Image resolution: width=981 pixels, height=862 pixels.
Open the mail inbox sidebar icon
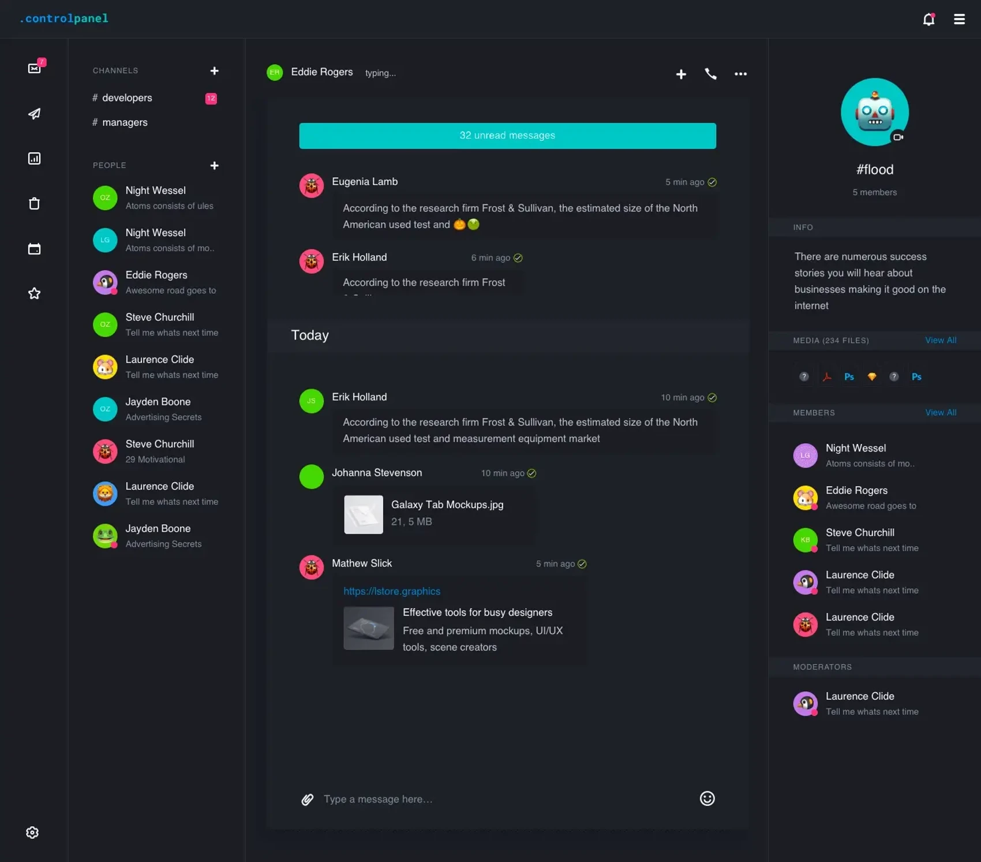tap(34, 68)
